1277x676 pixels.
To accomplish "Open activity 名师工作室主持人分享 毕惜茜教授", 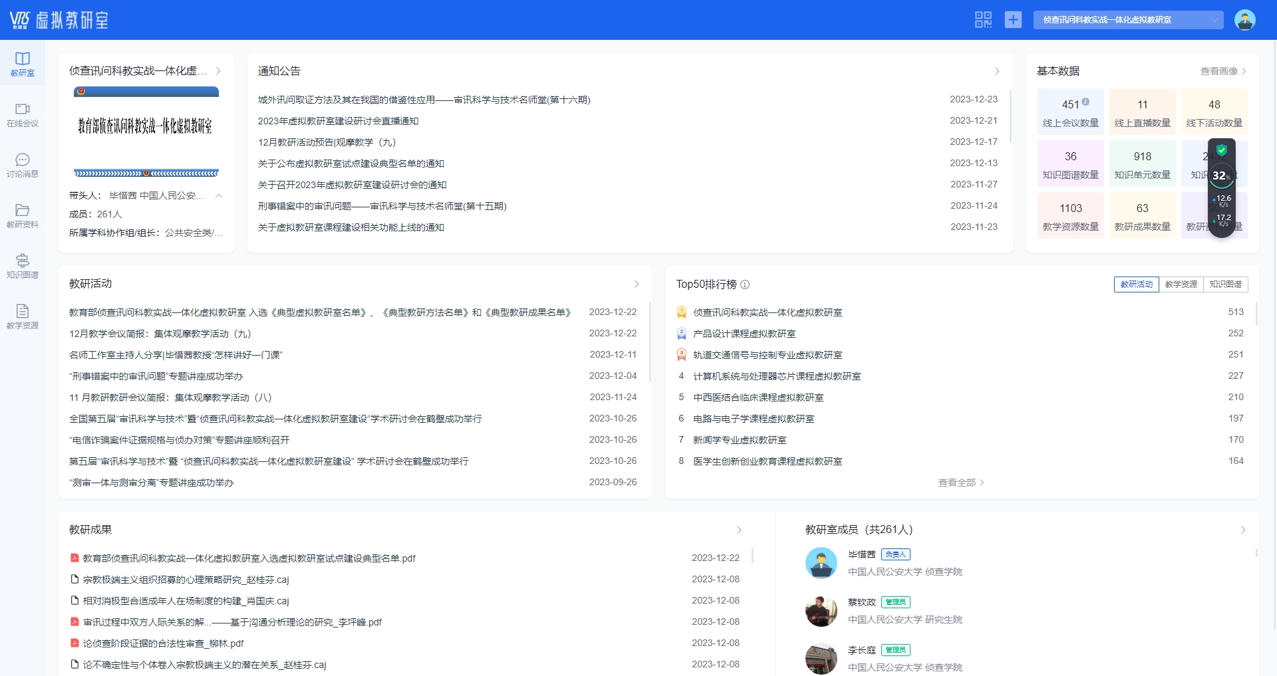I will pos(176,355).
